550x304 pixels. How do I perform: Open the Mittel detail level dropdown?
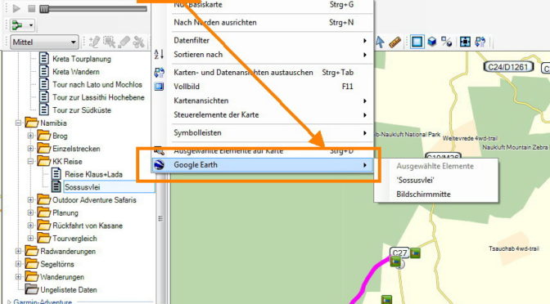pos(44,42)
